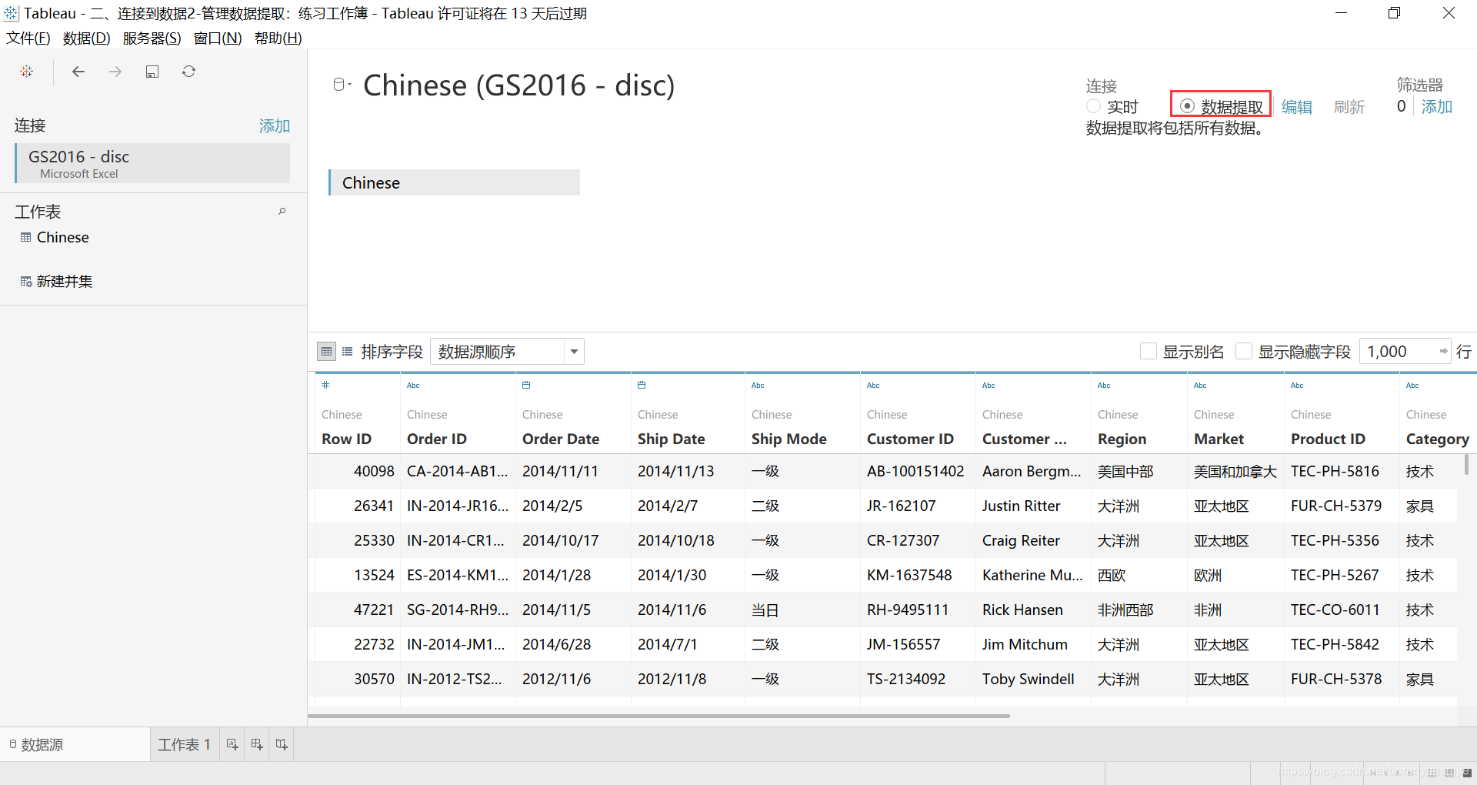The height and width of the screenshot is (785, 1477).
Task: Click the search magnifier beside 工作表
Action: pyautogui.click(x=282, y=211)
